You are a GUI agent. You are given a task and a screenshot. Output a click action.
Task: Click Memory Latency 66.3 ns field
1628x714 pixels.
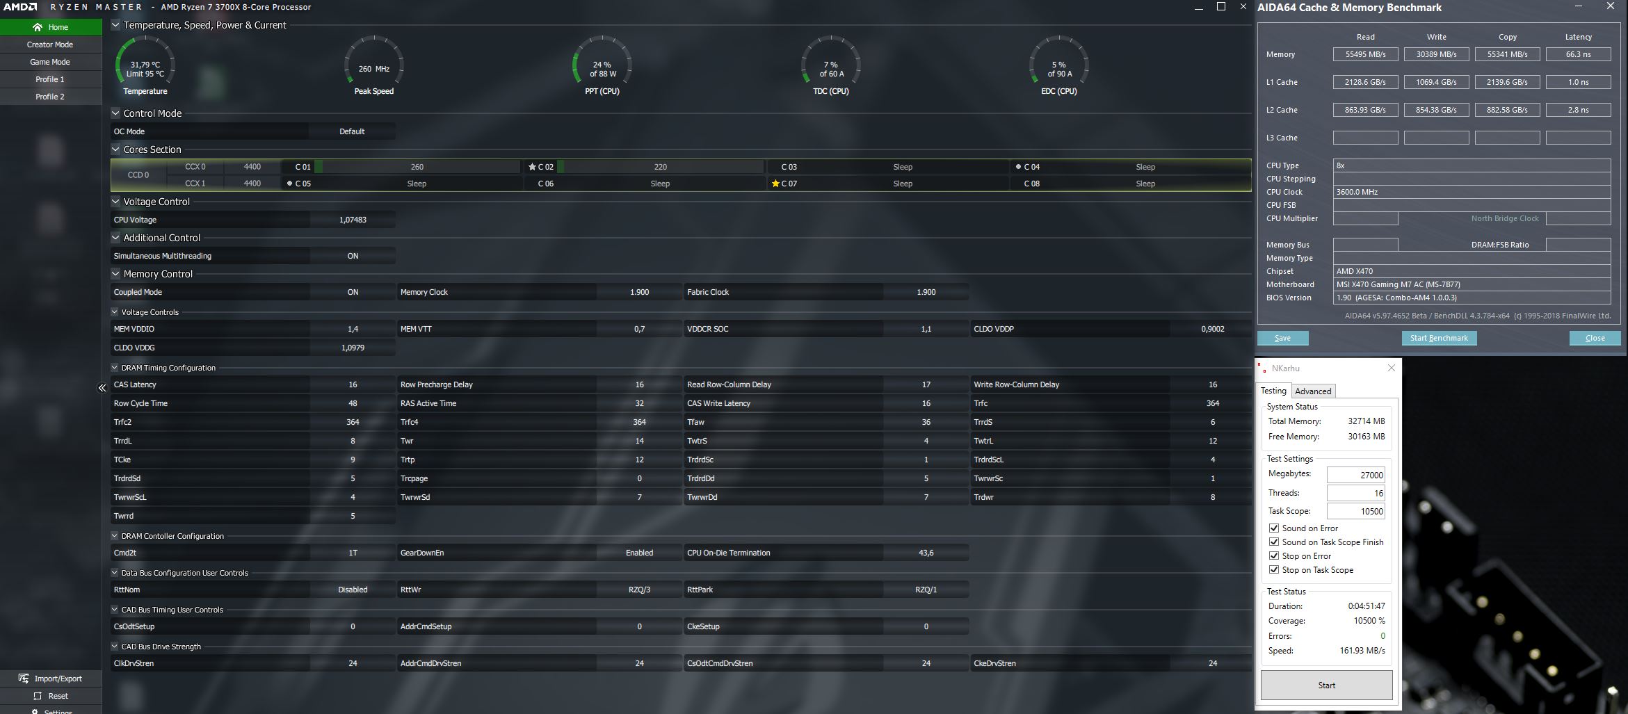click(x=1578, y=54)
